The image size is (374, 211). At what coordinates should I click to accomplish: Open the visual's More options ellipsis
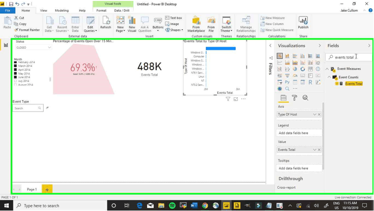click(x=244, y=99)
